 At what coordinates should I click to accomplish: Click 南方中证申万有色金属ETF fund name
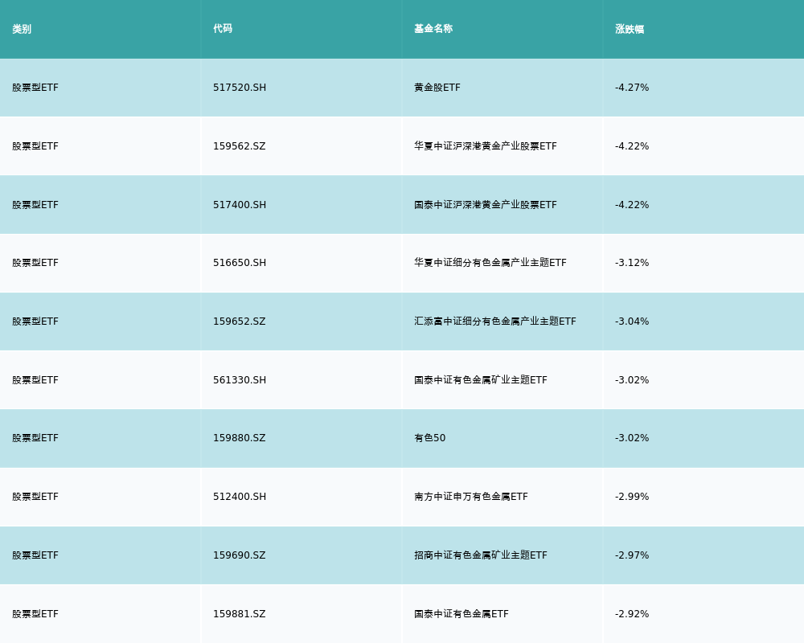pos(470,497)
